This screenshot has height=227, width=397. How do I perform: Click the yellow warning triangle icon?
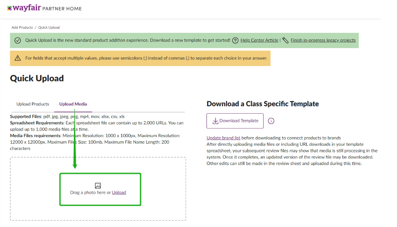tap(18, 58)
